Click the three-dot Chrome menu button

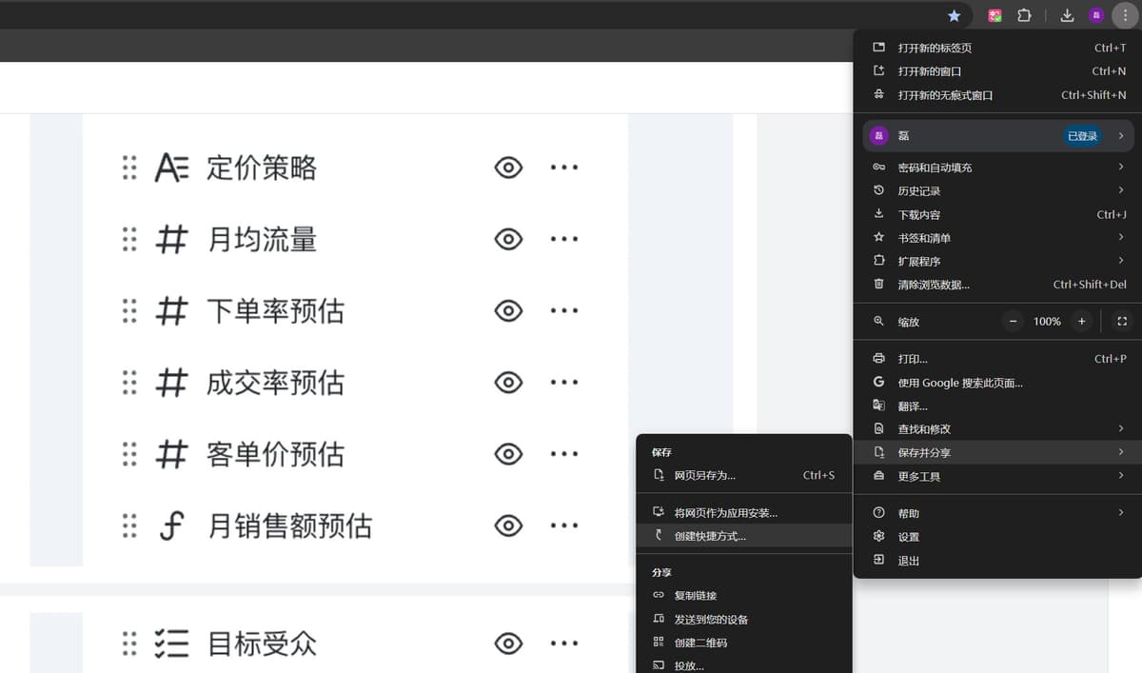(1125, 15)
